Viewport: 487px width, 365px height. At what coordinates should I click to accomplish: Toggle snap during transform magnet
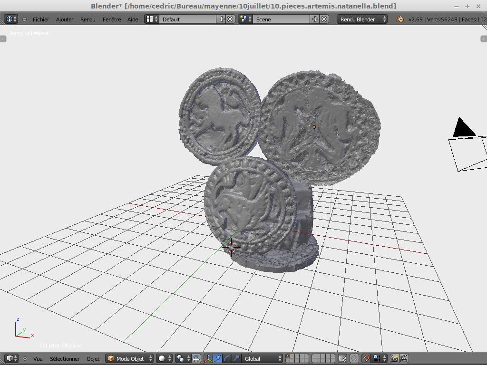[366, 358]
